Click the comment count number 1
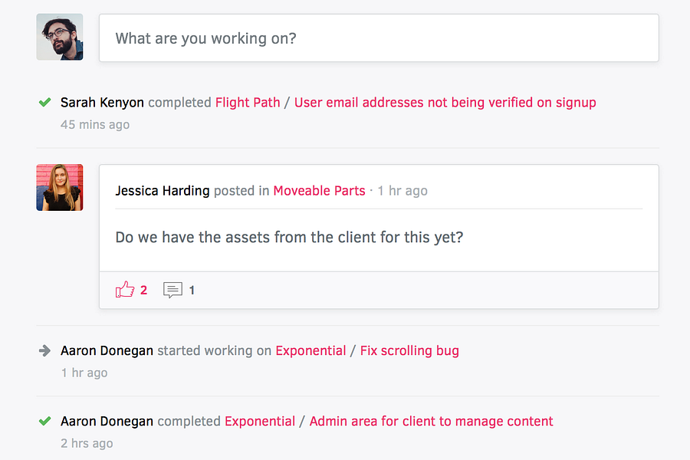The image size is (690, 460). click(192, 291)
